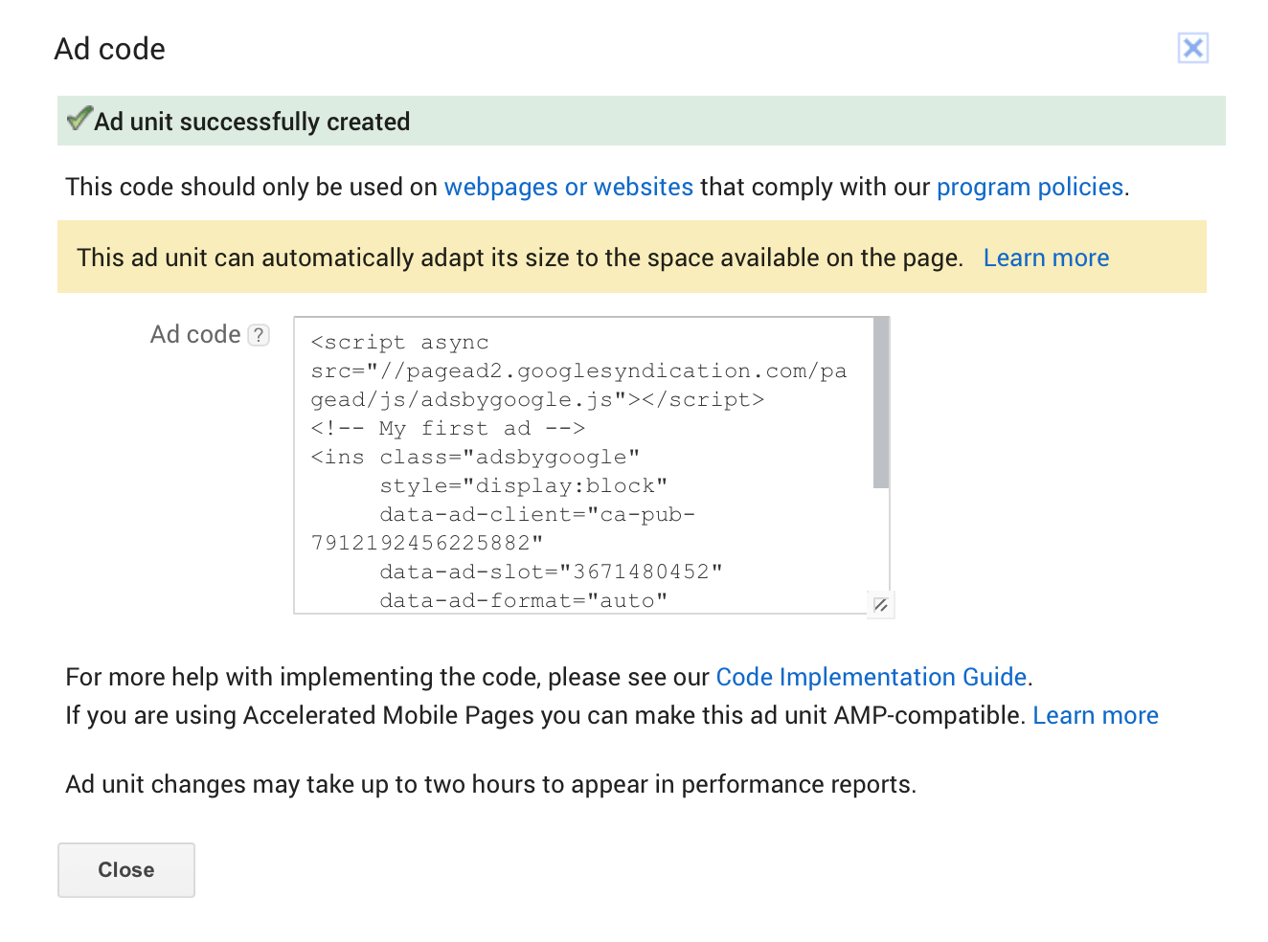Viewport: 1268px width, 942px height.
Task: Click Learn more about responsive ad unit
Action: [1046, 258]
